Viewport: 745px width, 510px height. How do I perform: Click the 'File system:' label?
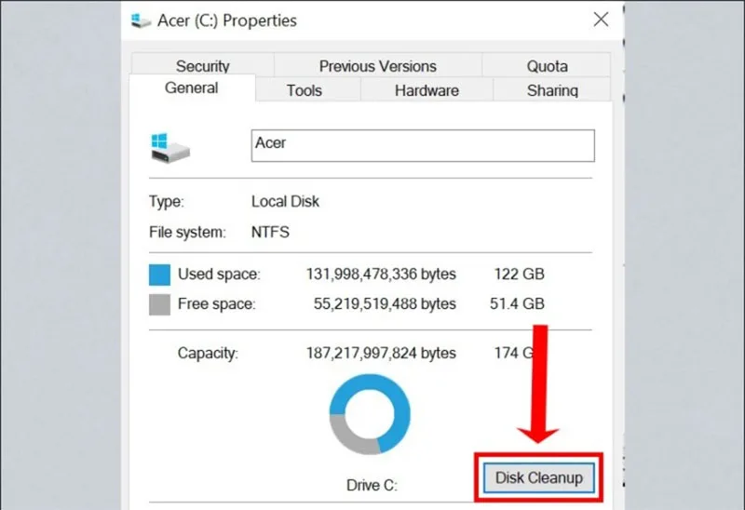187,233
